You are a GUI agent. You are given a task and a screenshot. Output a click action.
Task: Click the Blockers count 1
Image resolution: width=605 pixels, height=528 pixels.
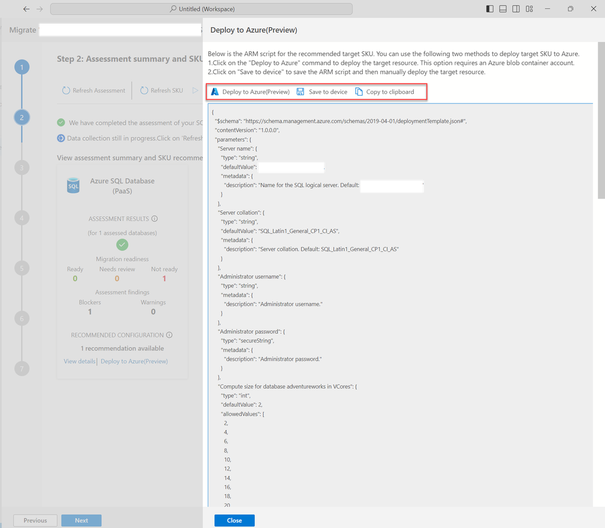[x=90, y=312]
